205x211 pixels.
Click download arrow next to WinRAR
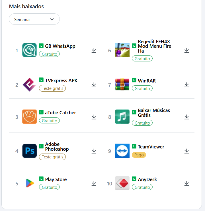click(186, 85)
